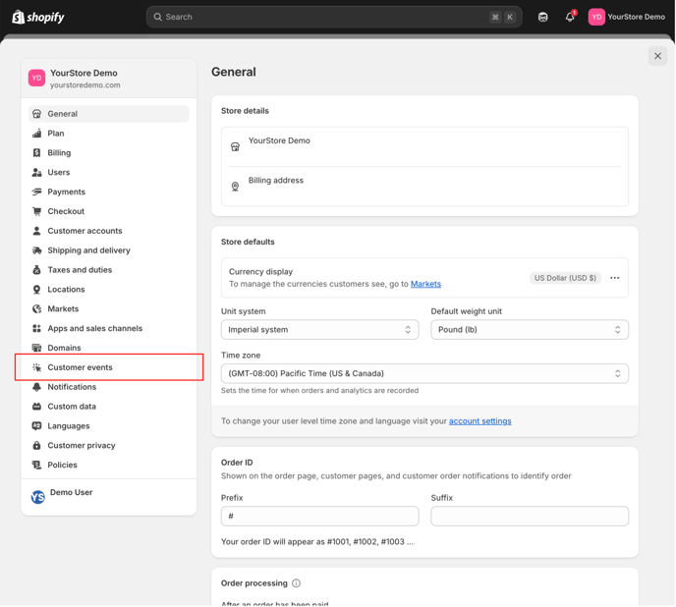Open the account settings link
Screen dimensions: 676x607
[479, 421]
